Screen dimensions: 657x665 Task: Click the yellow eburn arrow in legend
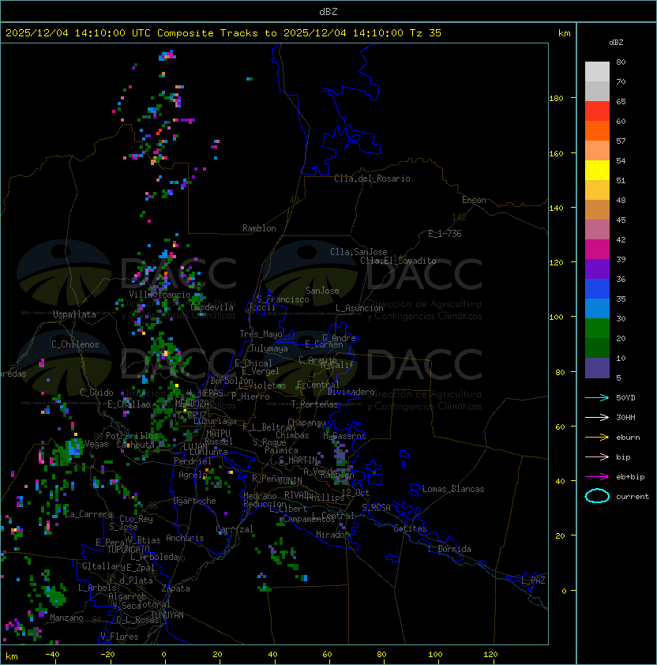pos(597,438)
